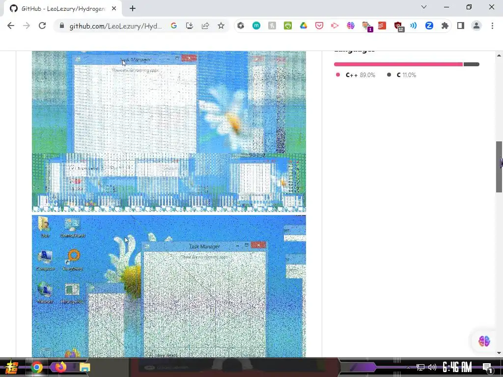Click the C 11.0% language entry
This screenshot has width=503, height=377.
pos(401,75)
